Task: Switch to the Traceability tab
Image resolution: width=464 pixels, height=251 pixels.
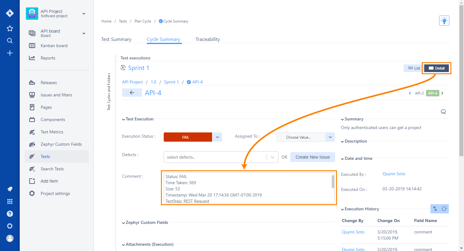Action: point(207,39)
